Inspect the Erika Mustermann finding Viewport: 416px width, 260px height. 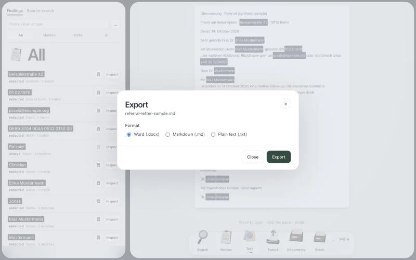[x=112, y=184]
